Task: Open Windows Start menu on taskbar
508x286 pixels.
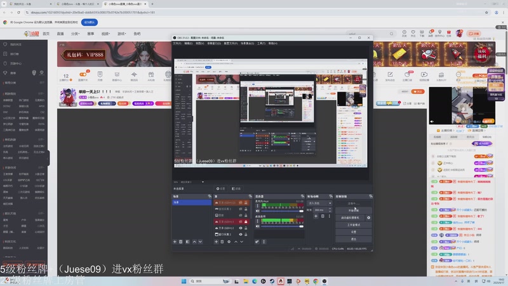Action: click(x=184, y=281)
